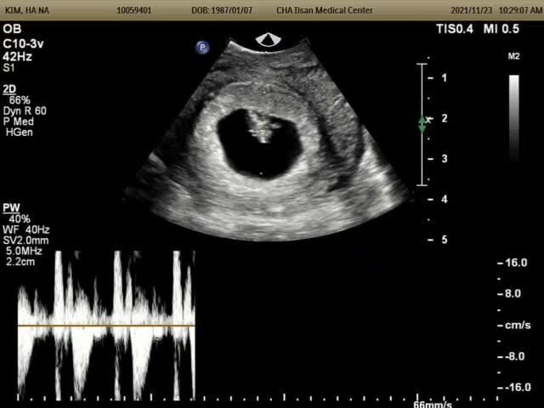Screen dimensions: 544x408
Task: Click the depth marker 1
Action: tap(445, 78)
